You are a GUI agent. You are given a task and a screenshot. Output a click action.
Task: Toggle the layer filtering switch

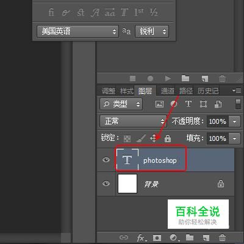(238, 104)
